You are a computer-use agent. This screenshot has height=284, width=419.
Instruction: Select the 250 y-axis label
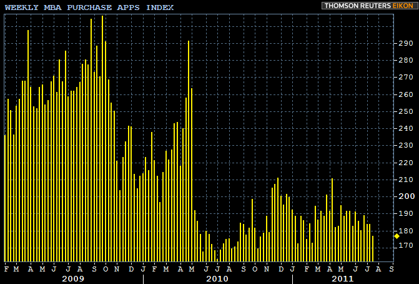pyautogui.click(x=405, y=111)
